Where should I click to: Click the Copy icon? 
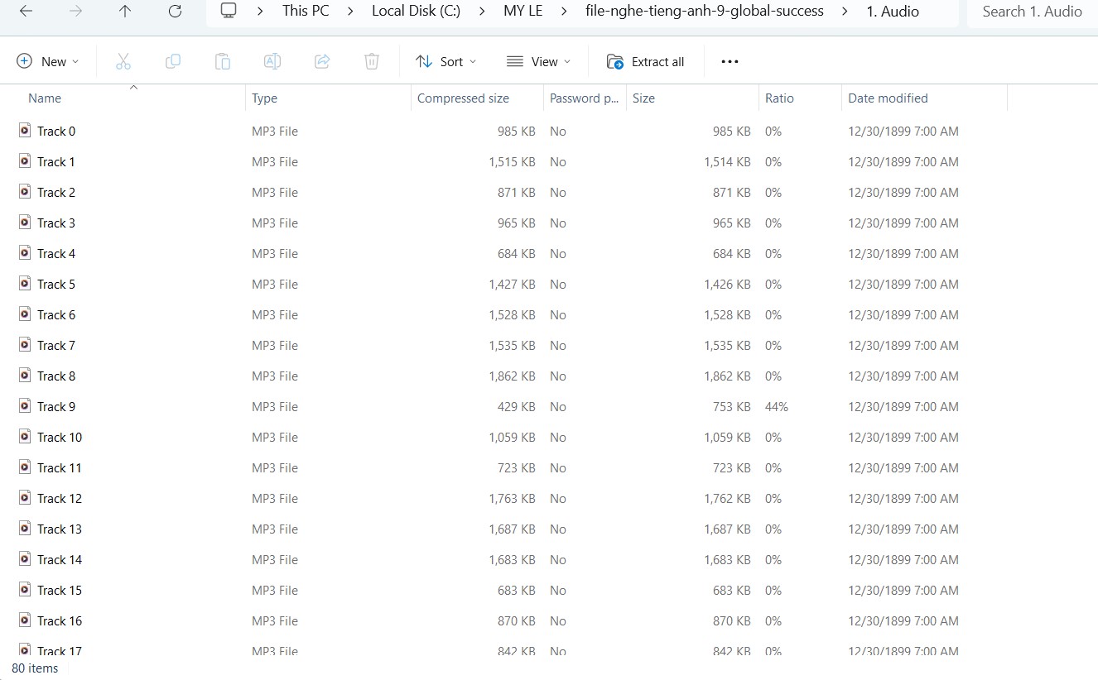click(x=173, y=60)
